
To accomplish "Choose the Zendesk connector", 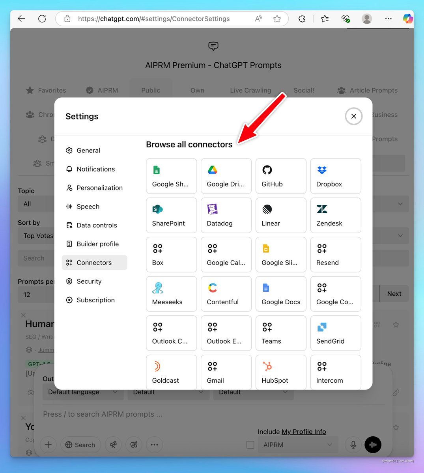I will [x=336, y=215].
